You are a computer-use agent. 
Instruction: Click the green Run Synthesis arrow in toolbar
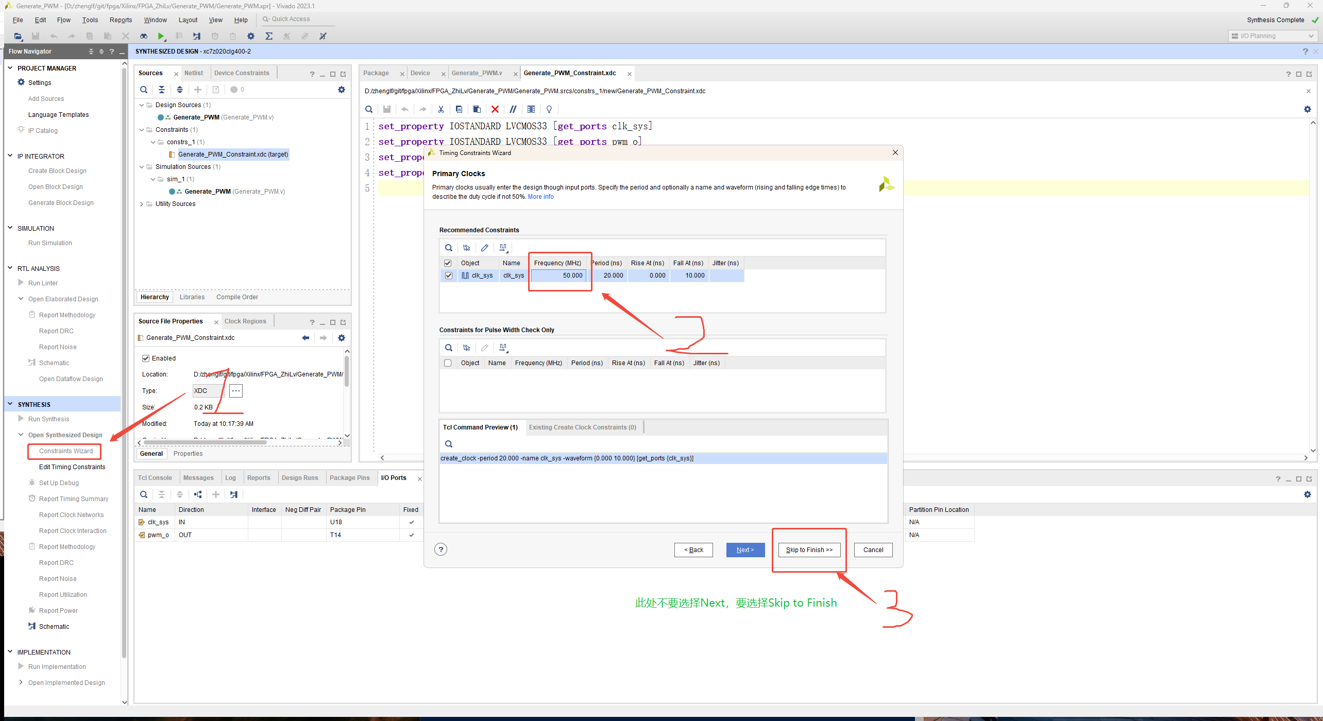pyautogui.click(x=161, y=36)
